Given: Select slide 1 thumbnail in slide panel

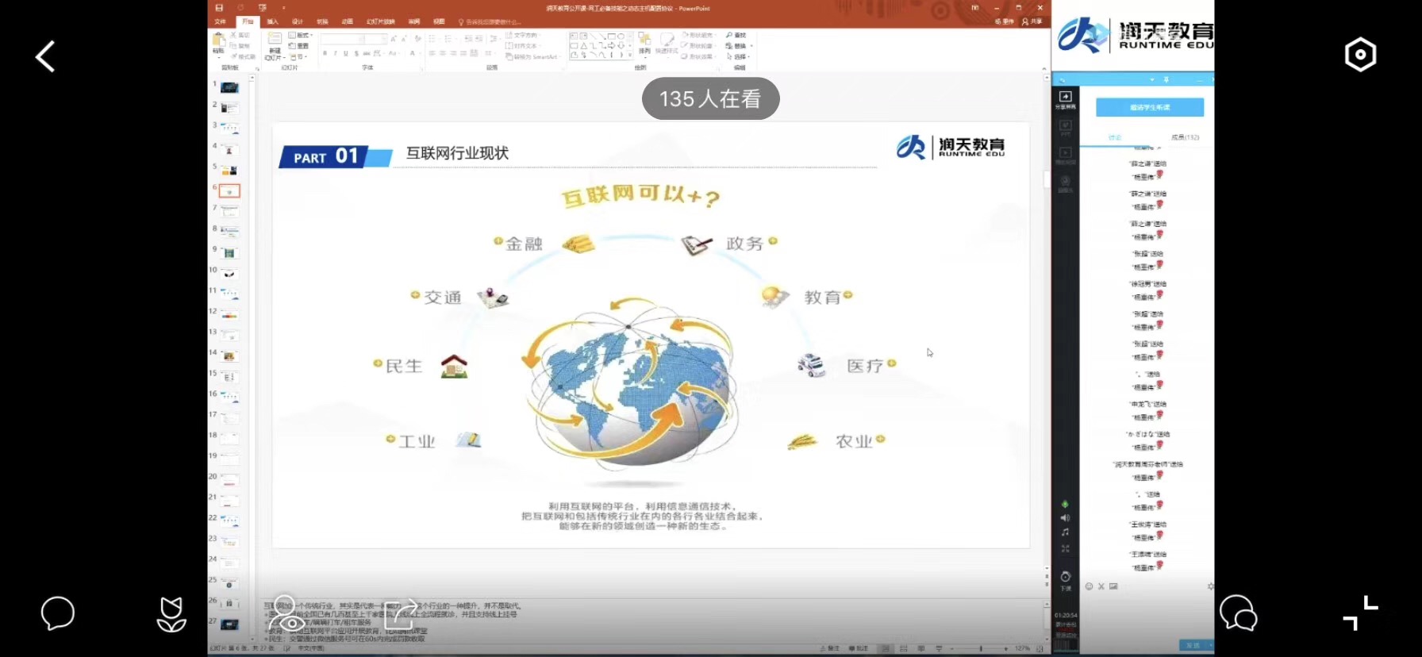Looking at the screenshot, I should point(229,87).
